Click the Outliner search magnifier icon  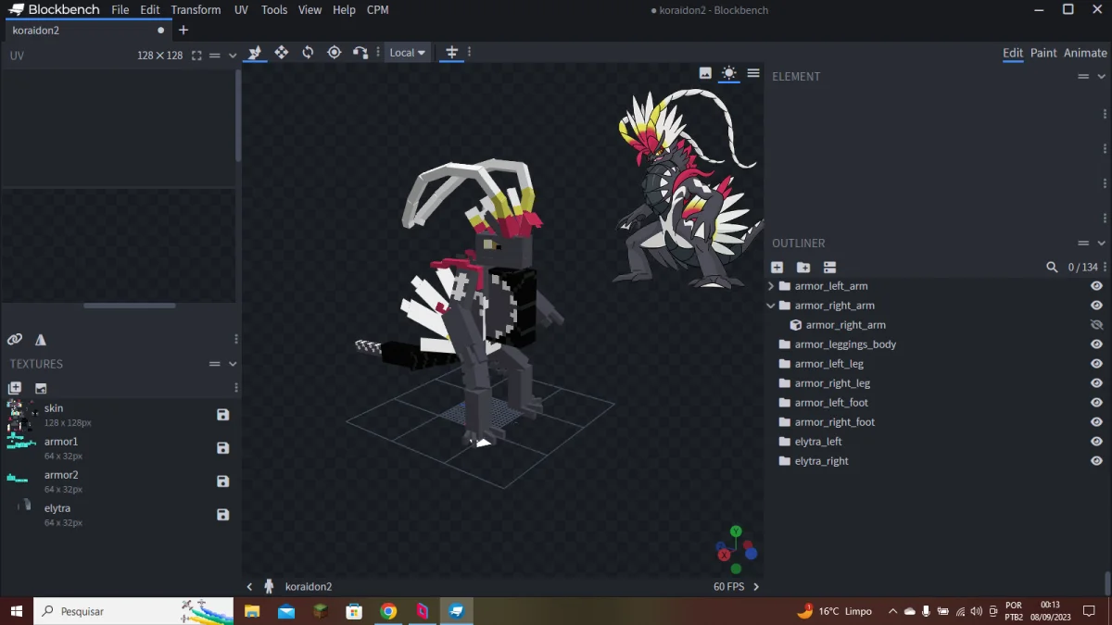click(1052, 267)
